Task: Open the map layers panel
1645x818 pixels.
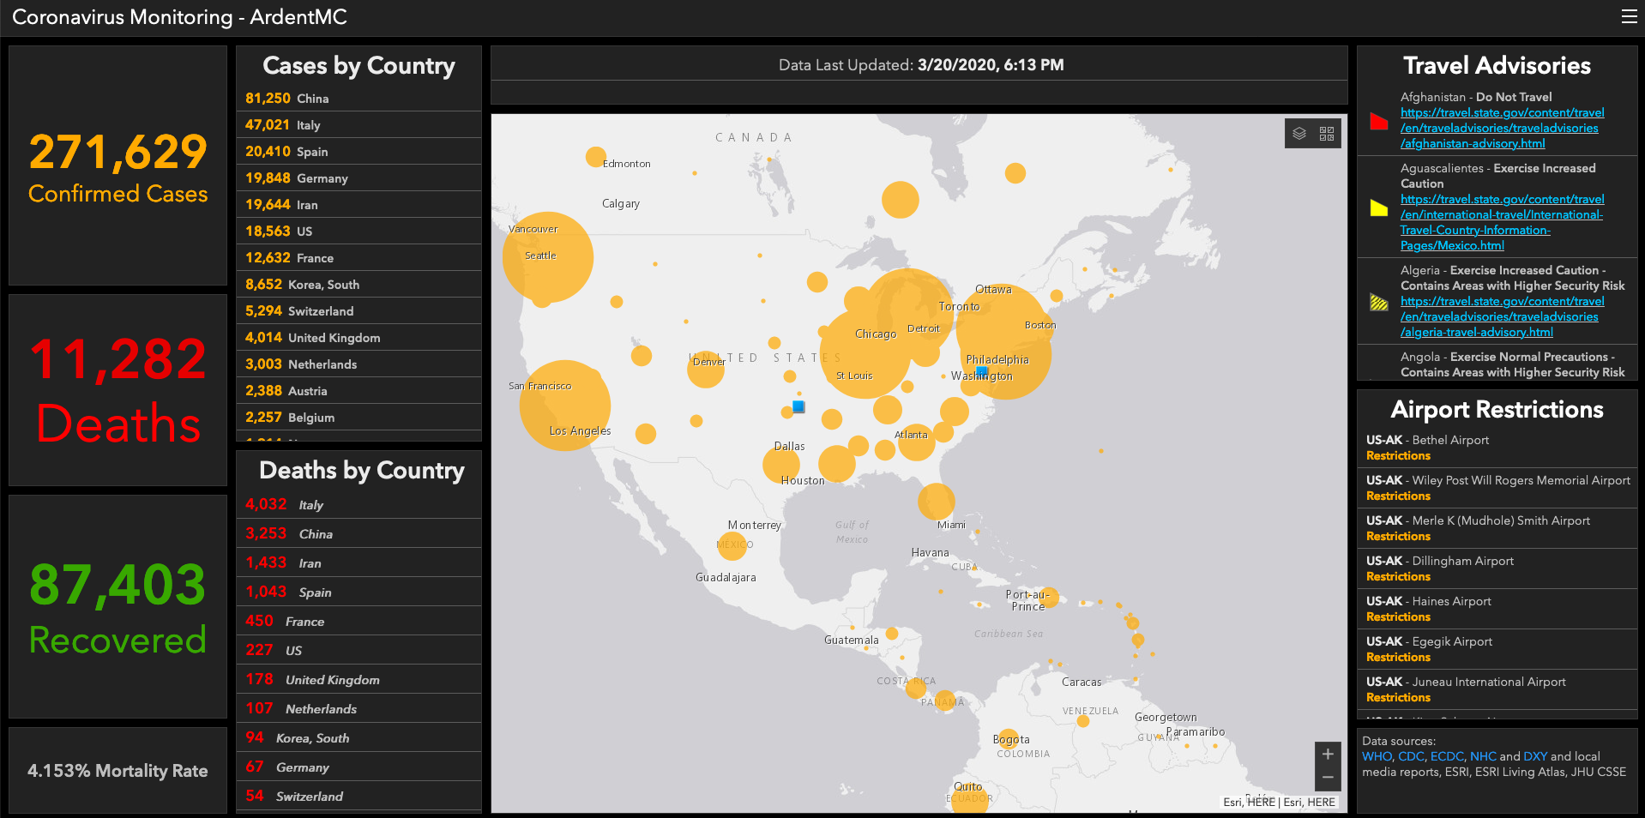Action: coord(1300,133)
